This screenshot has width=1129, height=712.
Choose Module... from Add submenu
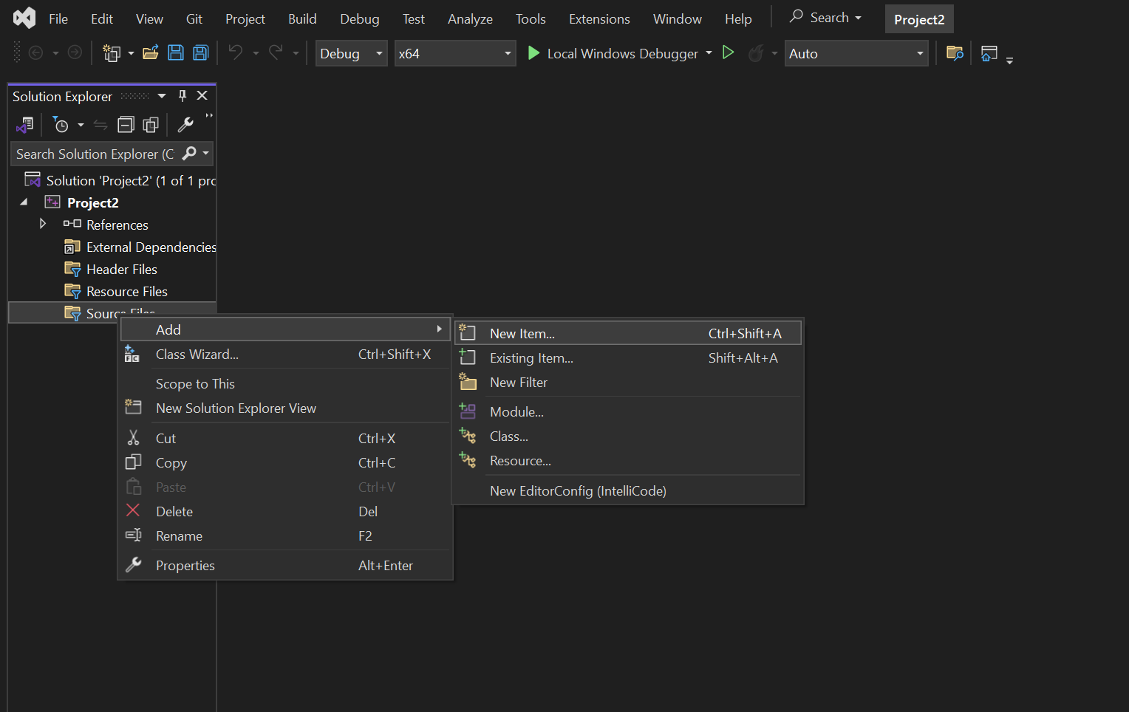click(628, 411)
